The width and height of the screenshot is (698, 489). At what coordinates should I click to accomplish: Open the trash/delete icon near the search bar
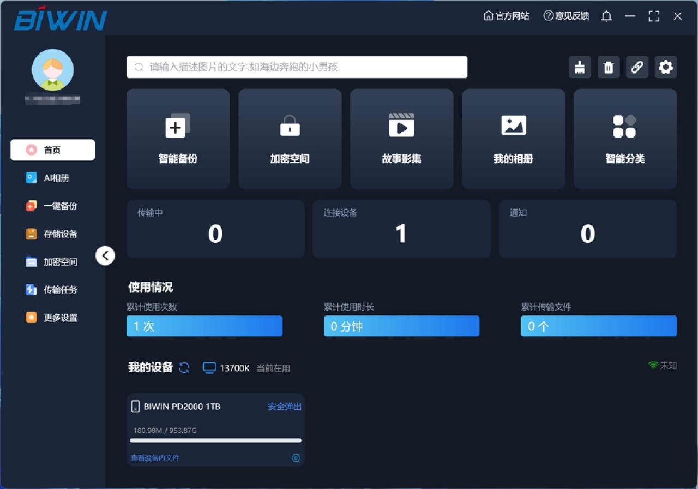pyautogui.click(x=609, y=67)
